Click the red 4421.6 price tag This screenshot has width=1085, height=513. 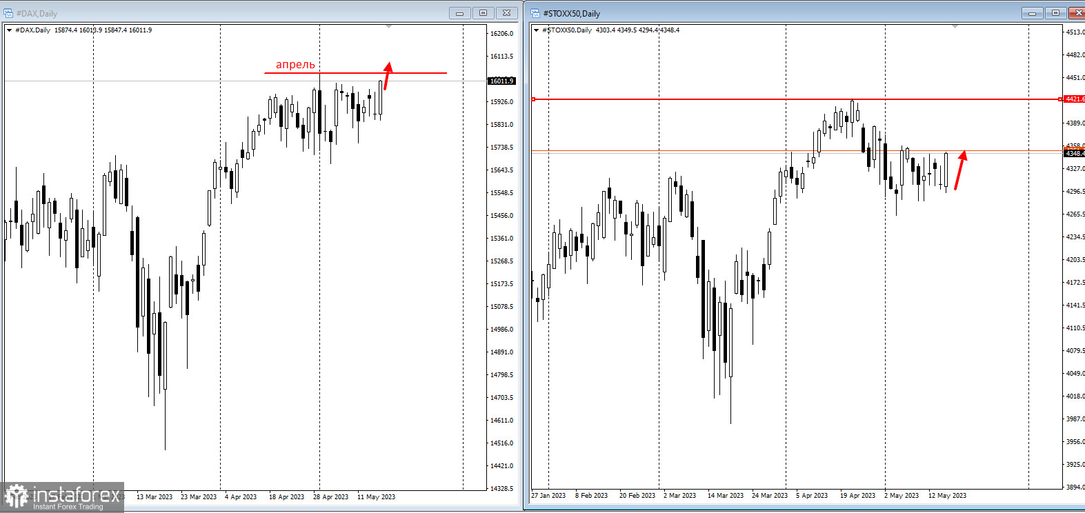(x=1074, y=99)
